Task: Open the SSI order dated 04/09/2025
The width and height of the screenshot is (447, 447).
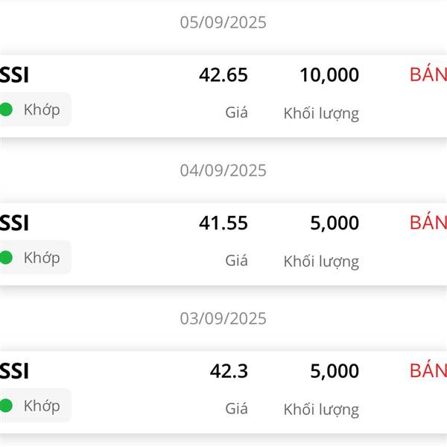Action: (223, 244)
